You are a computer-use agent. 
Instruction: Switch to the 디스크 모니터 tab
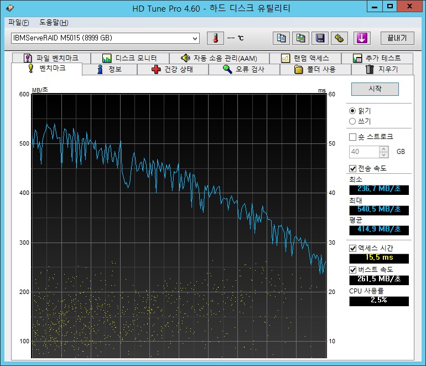point(130,58)
